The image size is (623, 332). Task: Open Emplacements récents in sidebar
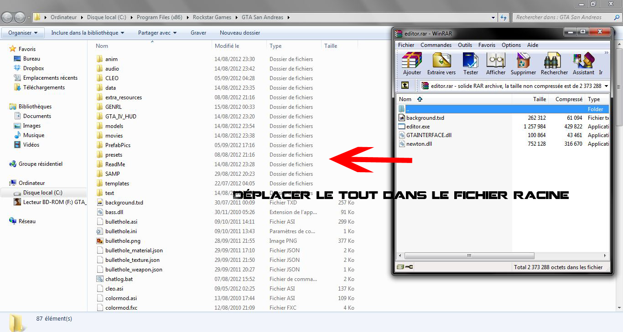pos(50,78)
